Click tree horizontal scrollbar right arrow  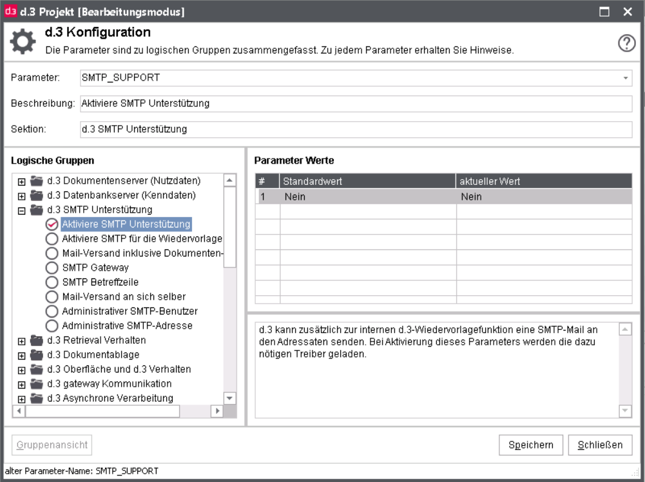[x=217, y=411]
